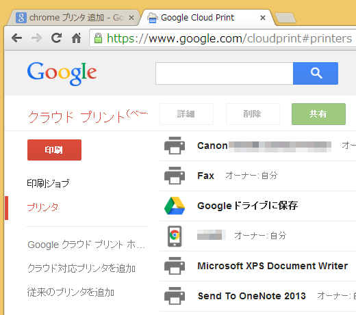
Task: Select Send To OneNote 2013
Action: [x=252, y=296]
